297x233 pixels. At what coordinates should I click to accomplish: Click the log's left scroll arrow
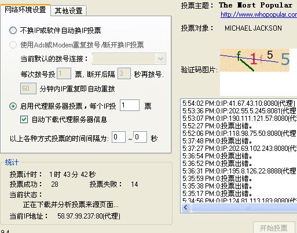click(x=186, y=208)
